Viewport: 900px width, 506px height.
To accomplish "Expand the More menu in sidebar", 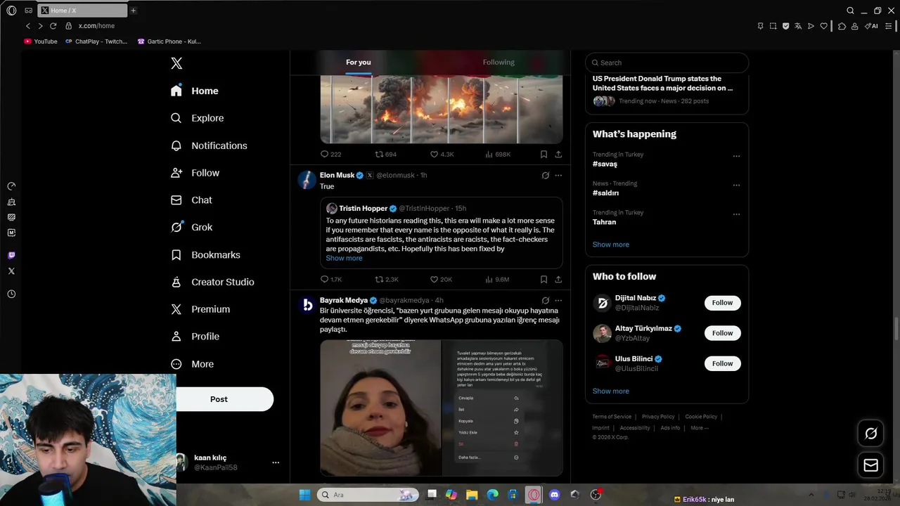I will coord(192,364).
